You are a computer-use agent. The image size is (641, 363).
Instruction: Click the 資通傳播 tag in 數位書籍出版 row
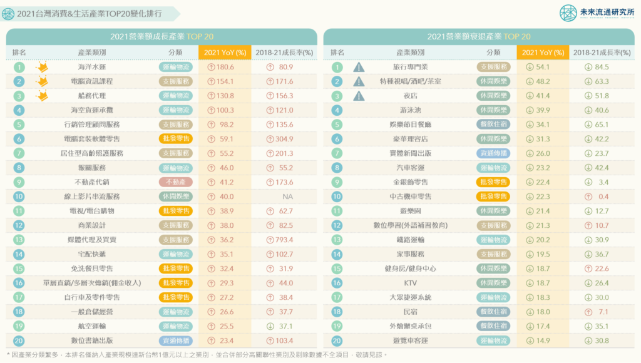(x=176, y=340)
